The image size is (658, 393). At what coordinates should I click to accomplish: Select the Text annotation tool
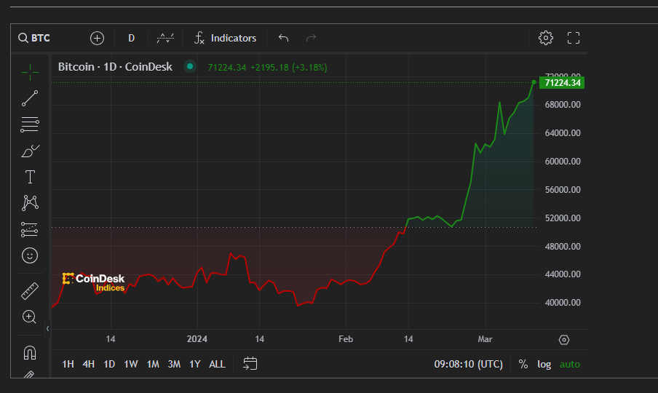coord(30,177)
